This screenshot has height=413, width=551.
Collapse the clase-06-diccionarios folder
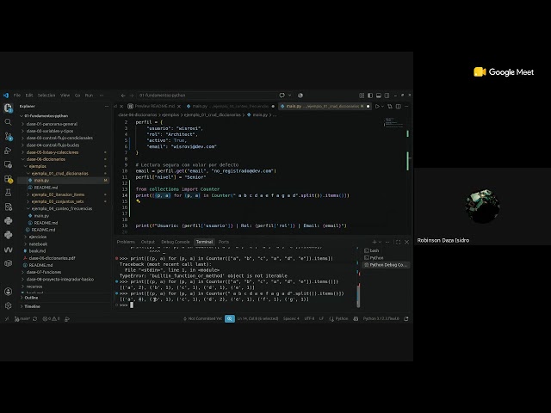click(x=46, y=159)
